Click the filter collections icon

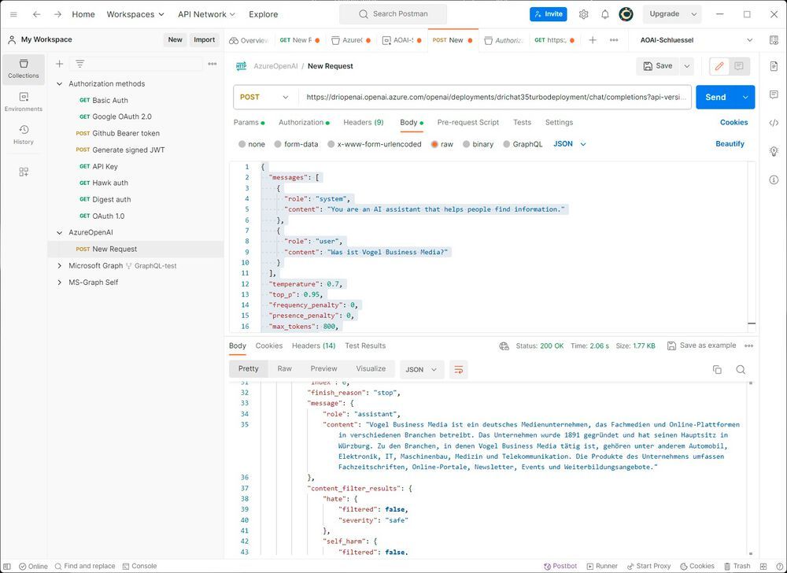(x=79, y=64)
